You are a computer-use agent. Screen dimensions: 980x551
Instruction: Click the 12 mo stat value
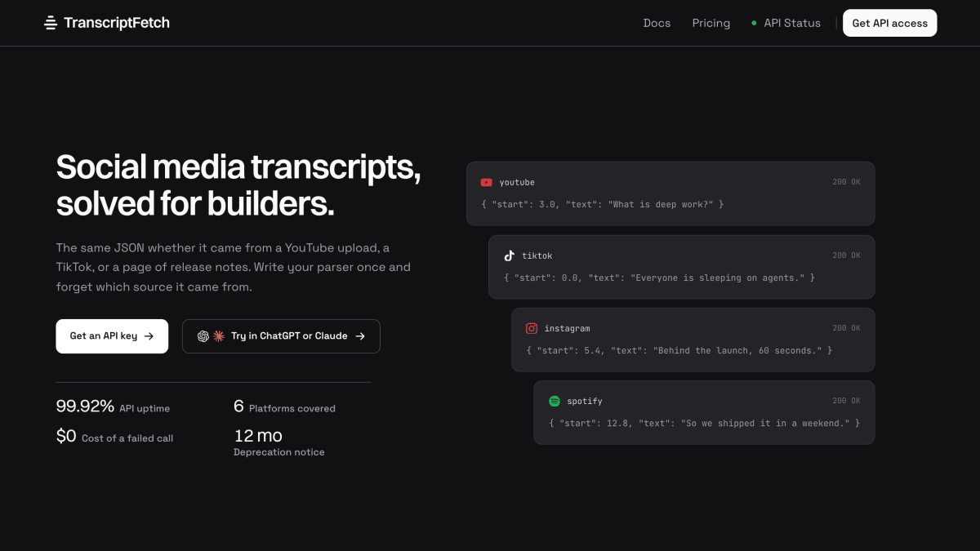point(258,436)
